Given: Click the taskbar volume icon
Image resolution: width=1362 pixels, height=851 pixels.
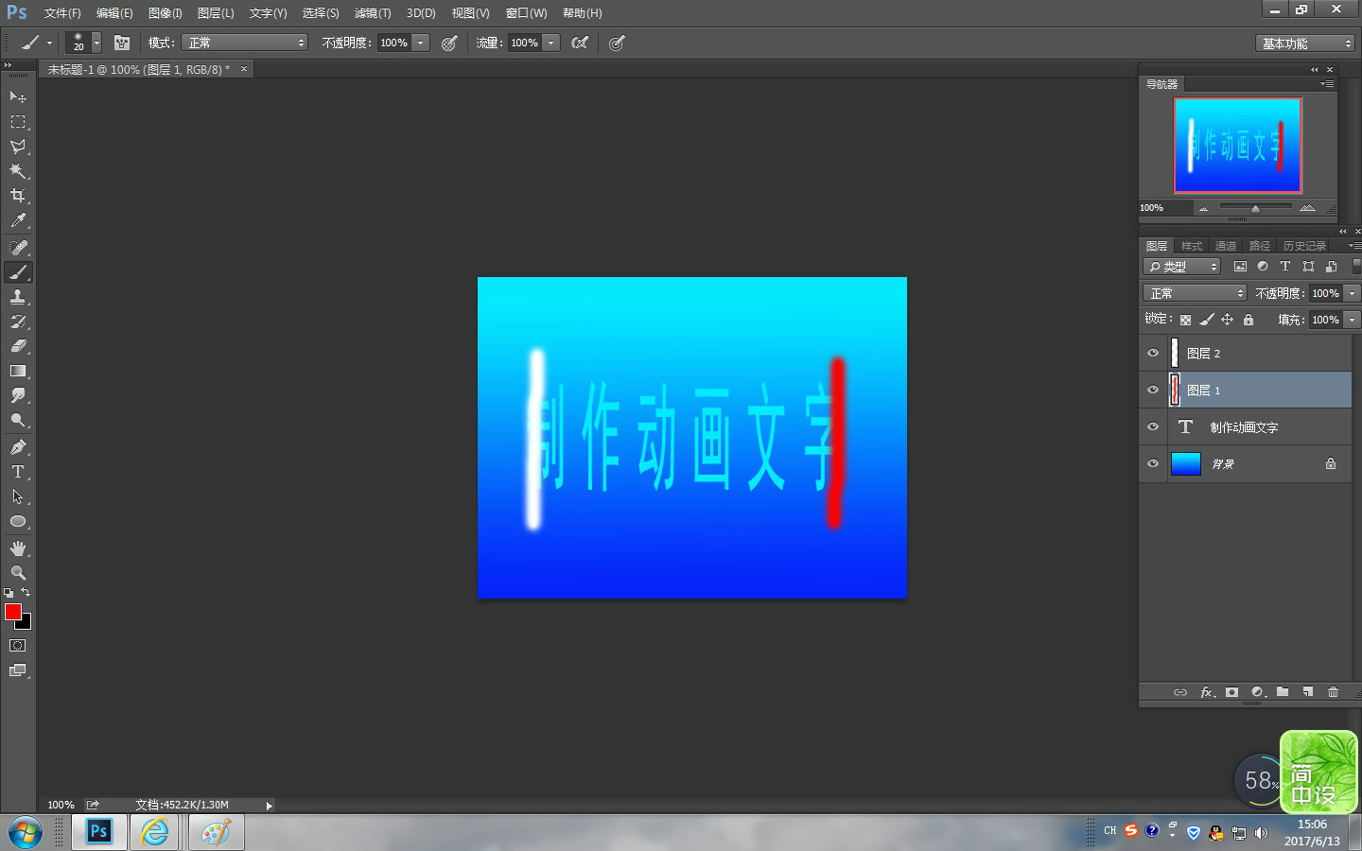Looking at the screenshot, I should (1261, 833).
